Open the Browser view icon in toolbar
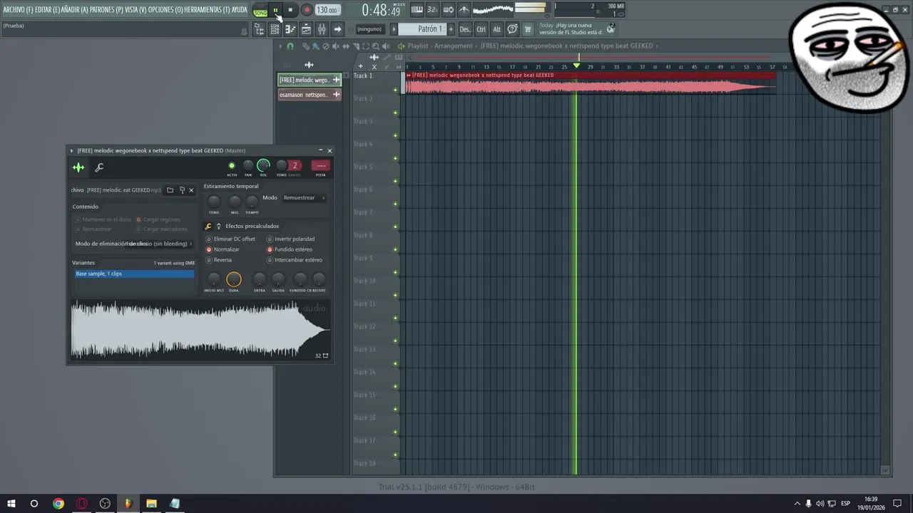 pyautogui.click(x=260, y=29)
